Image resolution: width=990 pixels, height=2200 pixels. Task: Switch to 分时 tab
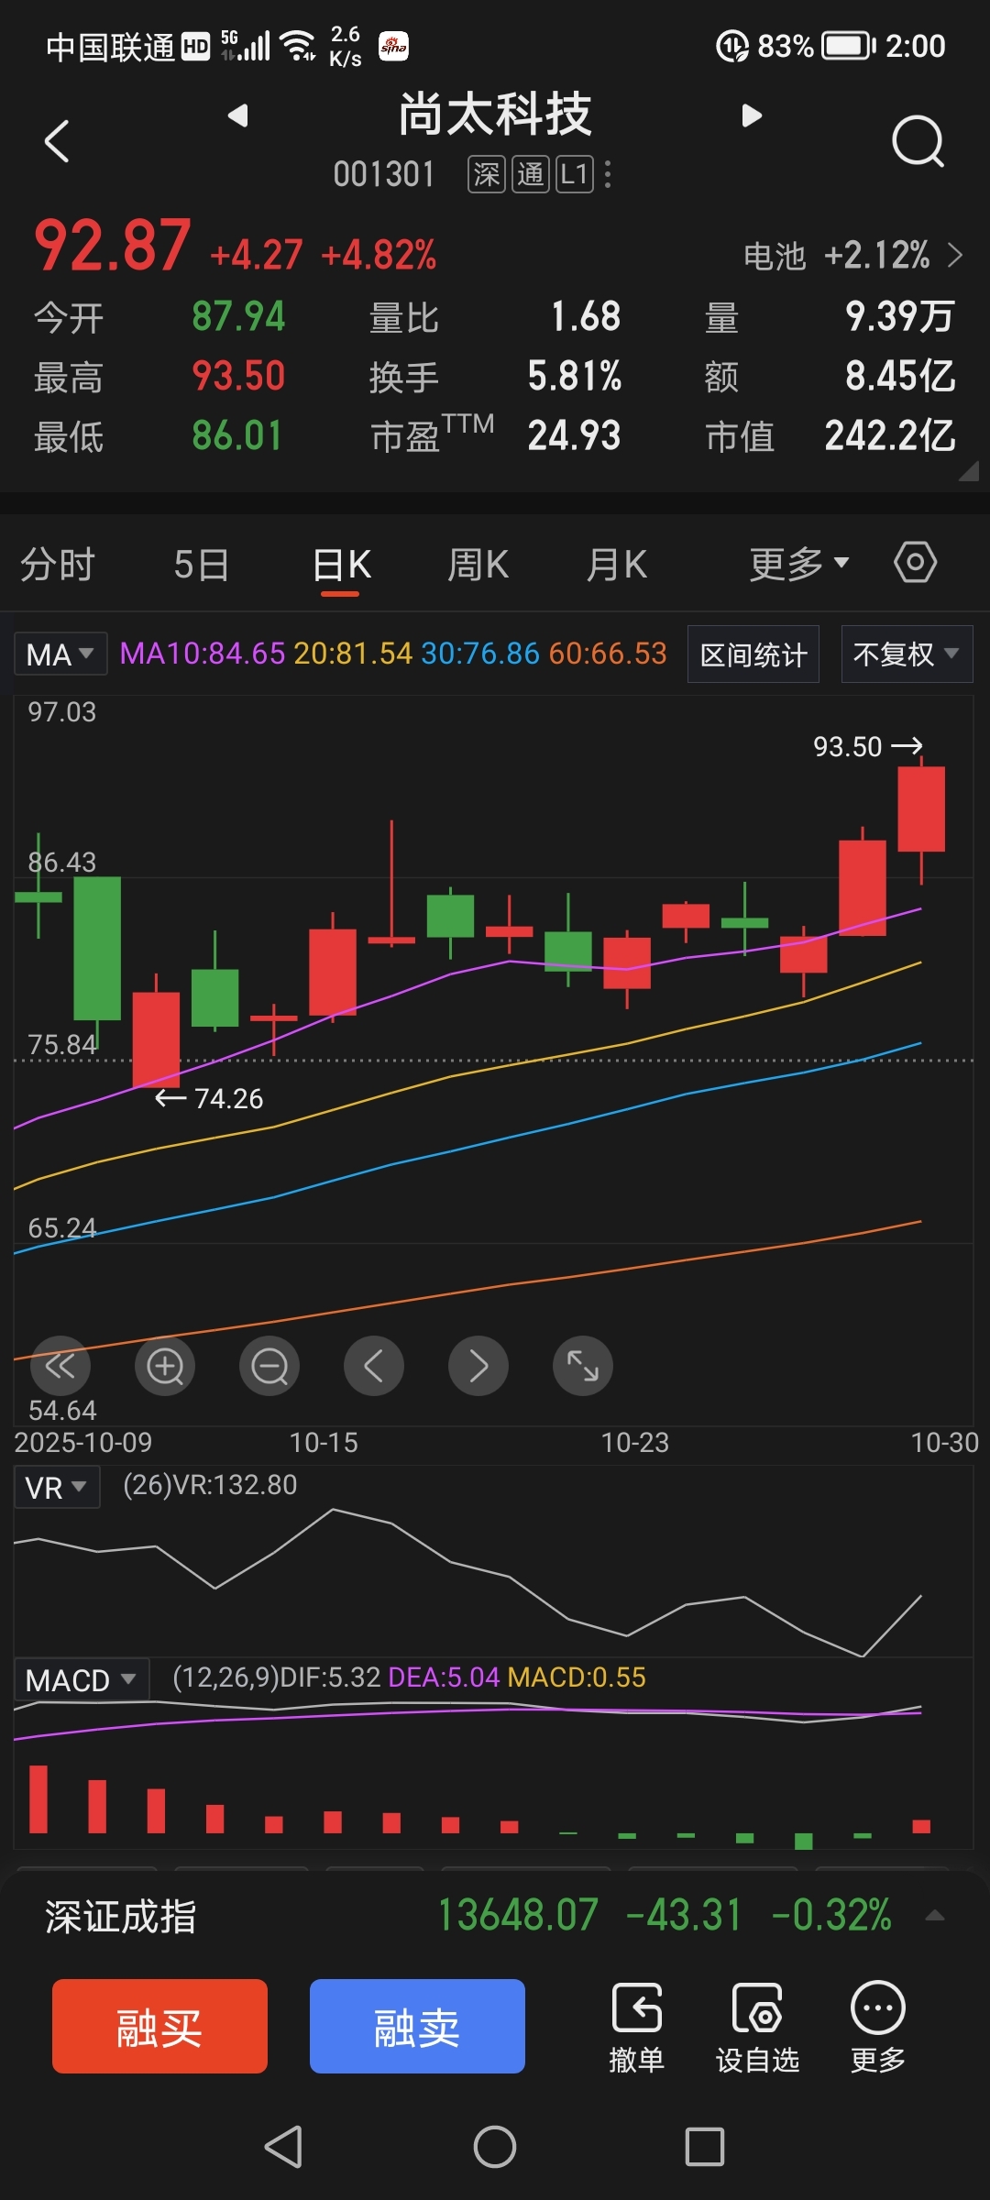coord(58,564)
